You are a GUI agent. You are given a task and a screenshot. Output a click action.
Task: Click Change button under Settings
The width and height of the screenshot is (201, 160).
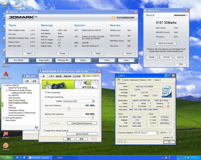click(63, 53)
